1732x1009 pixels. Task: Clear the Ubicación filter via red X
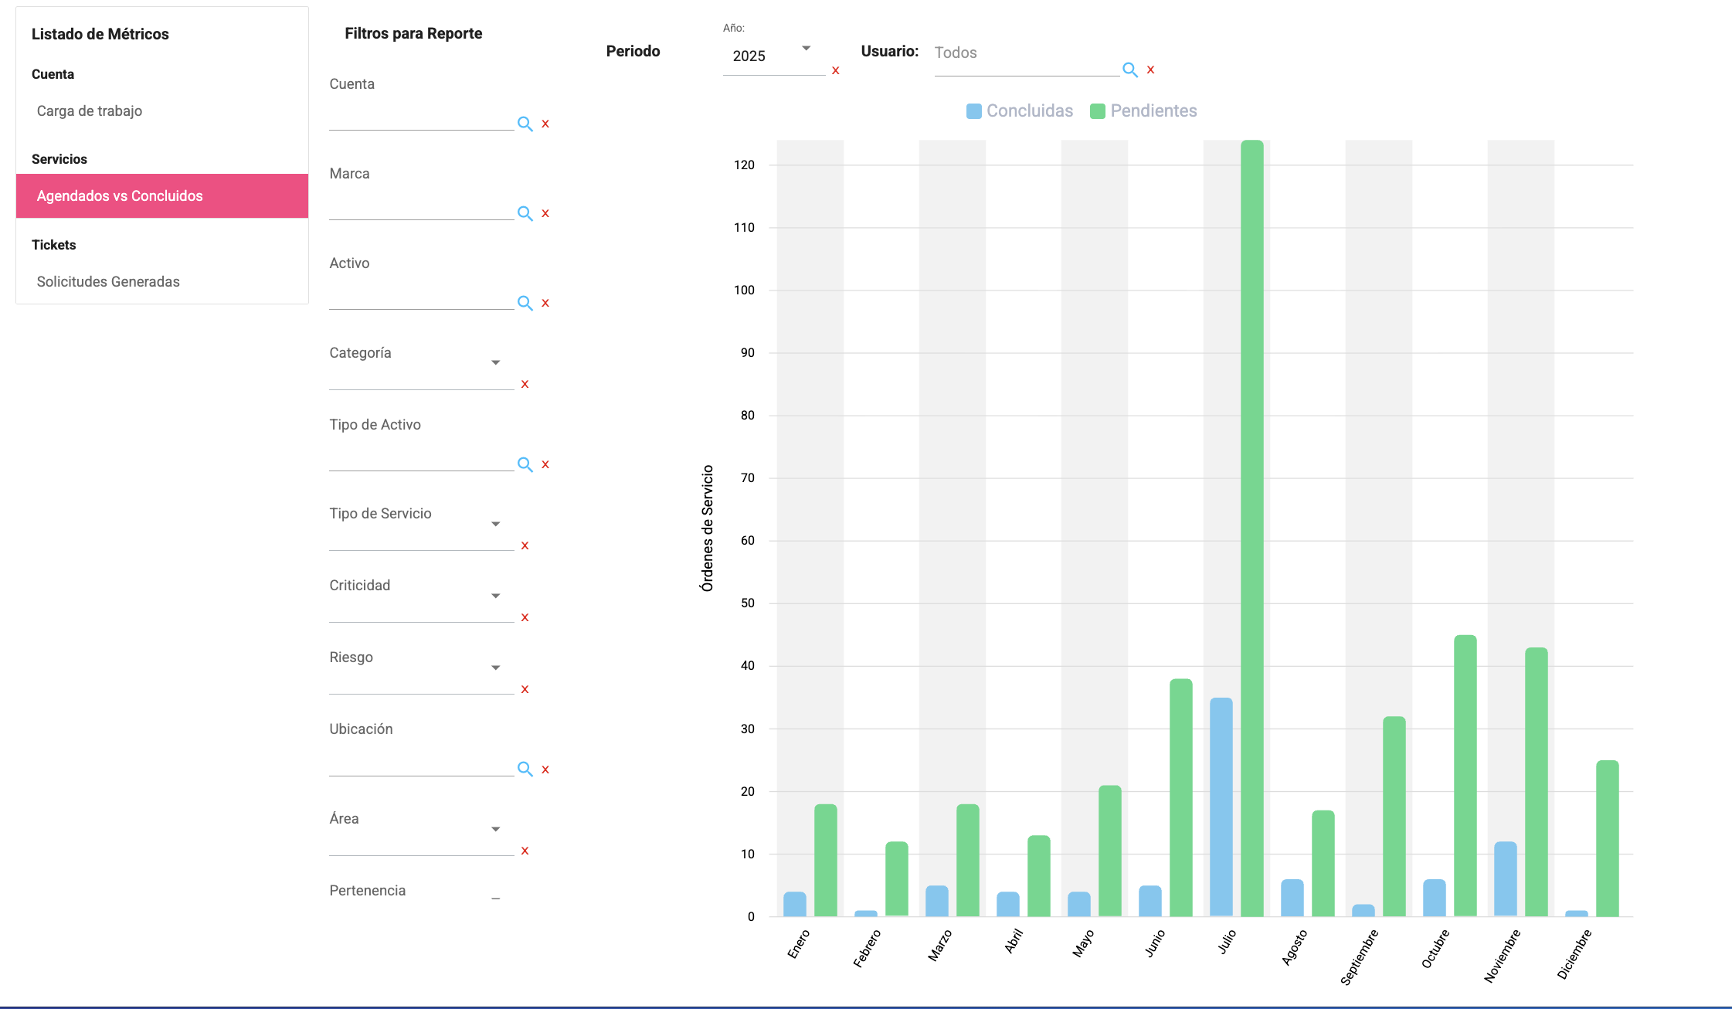pyautogui.click(x=545, y=769)
